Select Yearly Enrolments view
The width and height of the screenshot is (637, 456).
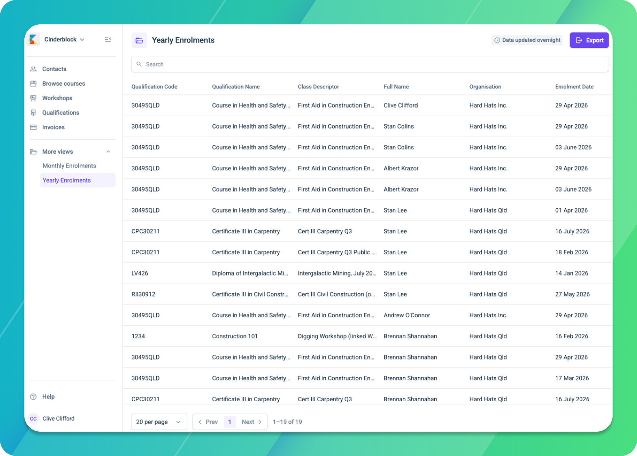[x=78, y=181]
